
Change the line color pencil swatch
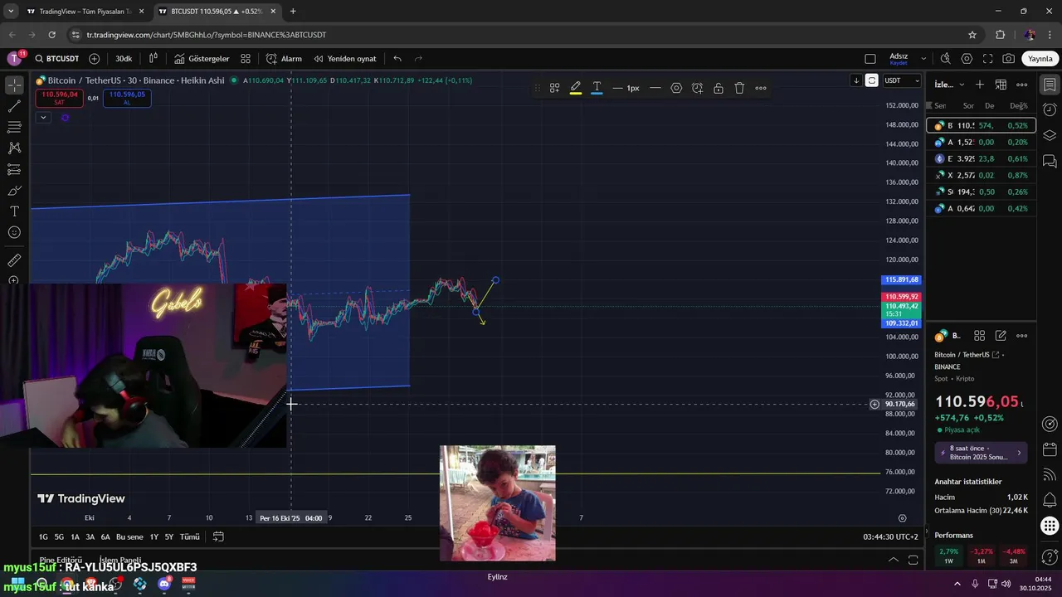(576, 88)
